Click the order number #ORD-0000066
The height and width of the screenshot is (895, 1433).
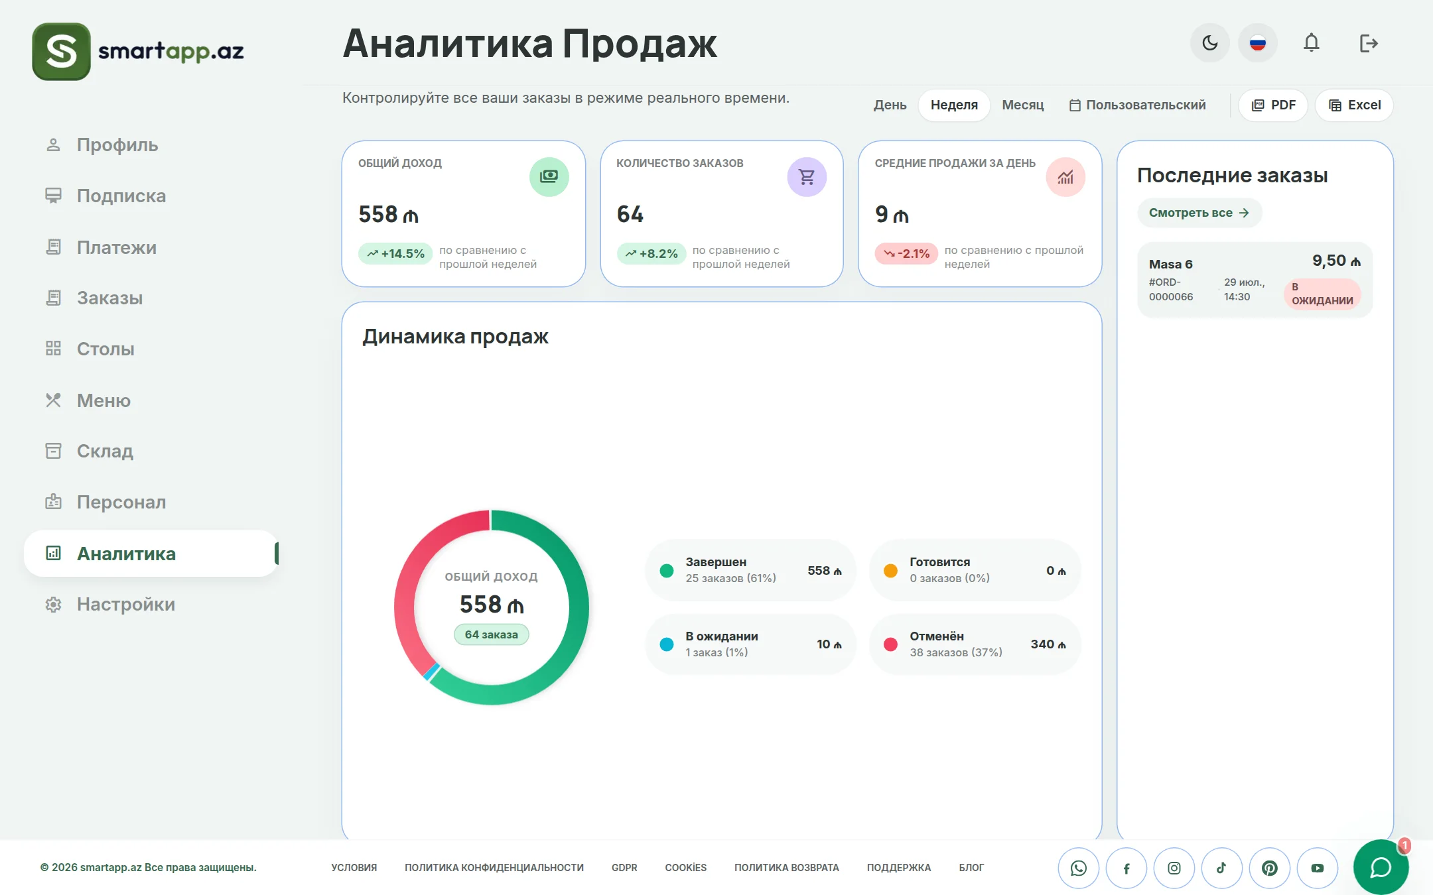coord(1171,289)
